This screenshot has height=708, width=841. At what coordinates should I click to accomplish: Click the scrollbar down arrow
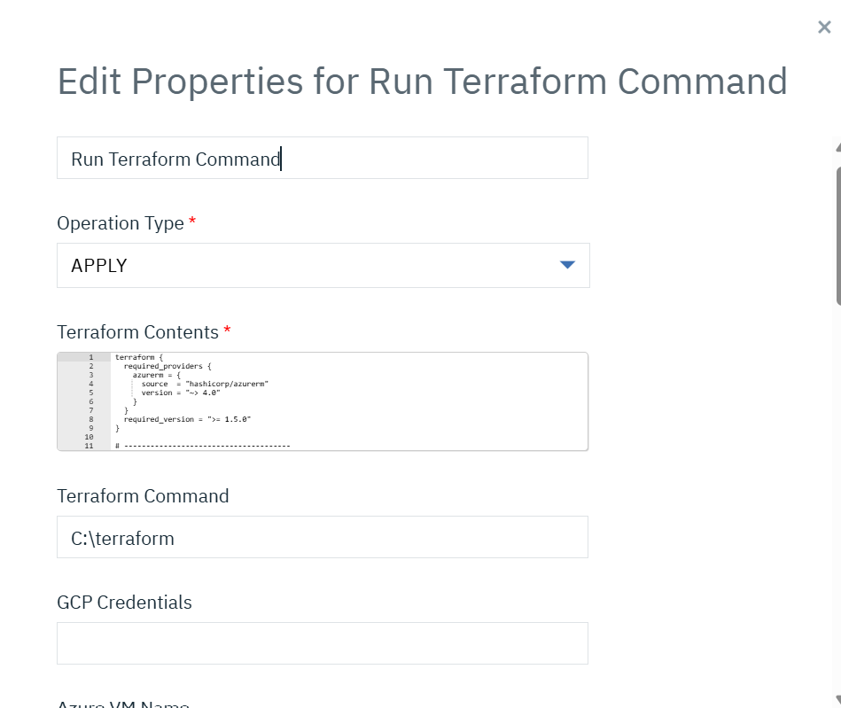click(837, 699)
